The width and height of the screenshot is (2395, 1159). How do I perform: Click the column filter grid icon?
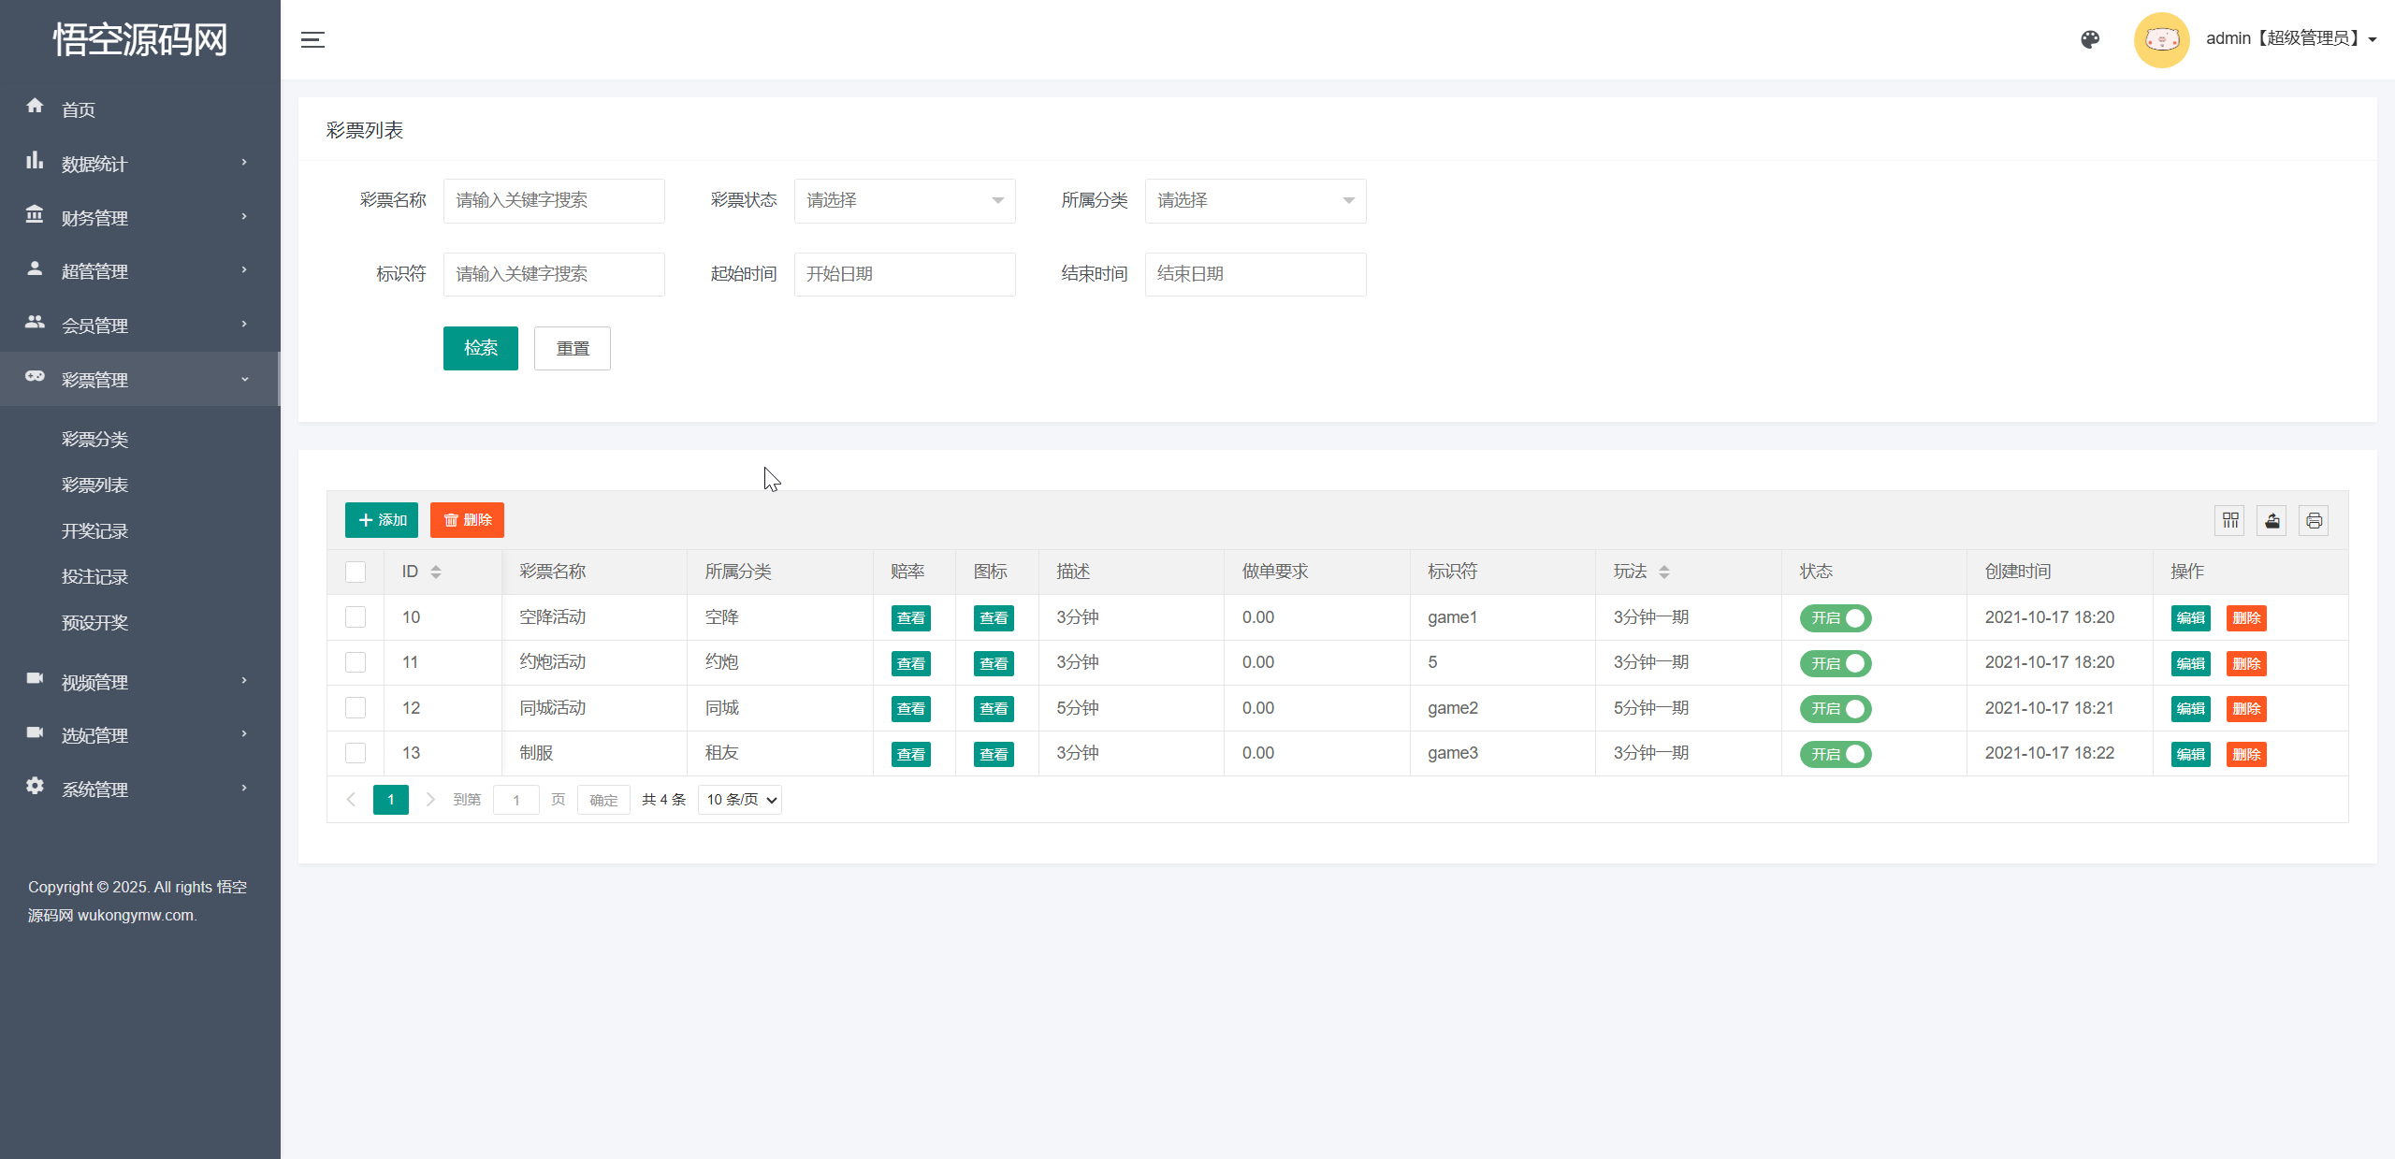(2230, 520)
